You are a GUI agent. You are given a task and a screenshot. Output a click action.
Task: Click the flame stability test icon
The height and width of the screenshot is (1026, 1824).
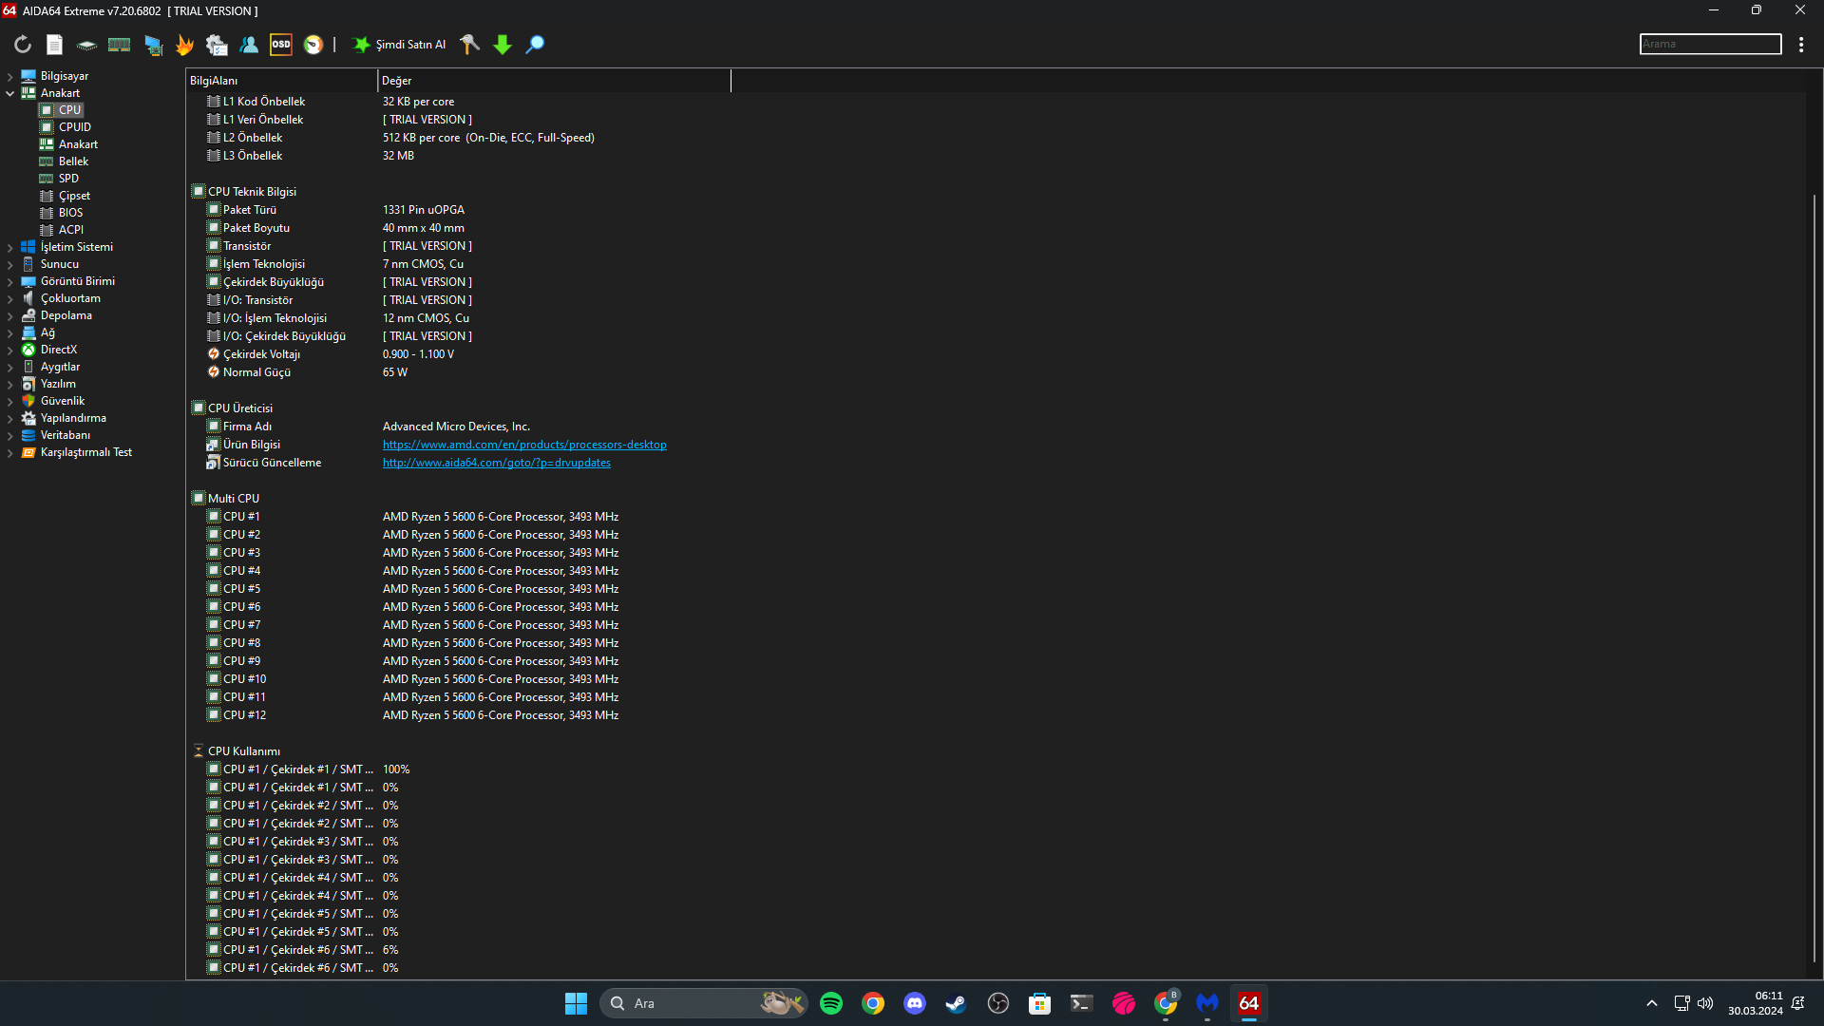pyautogui.click(x=184, y=45)
